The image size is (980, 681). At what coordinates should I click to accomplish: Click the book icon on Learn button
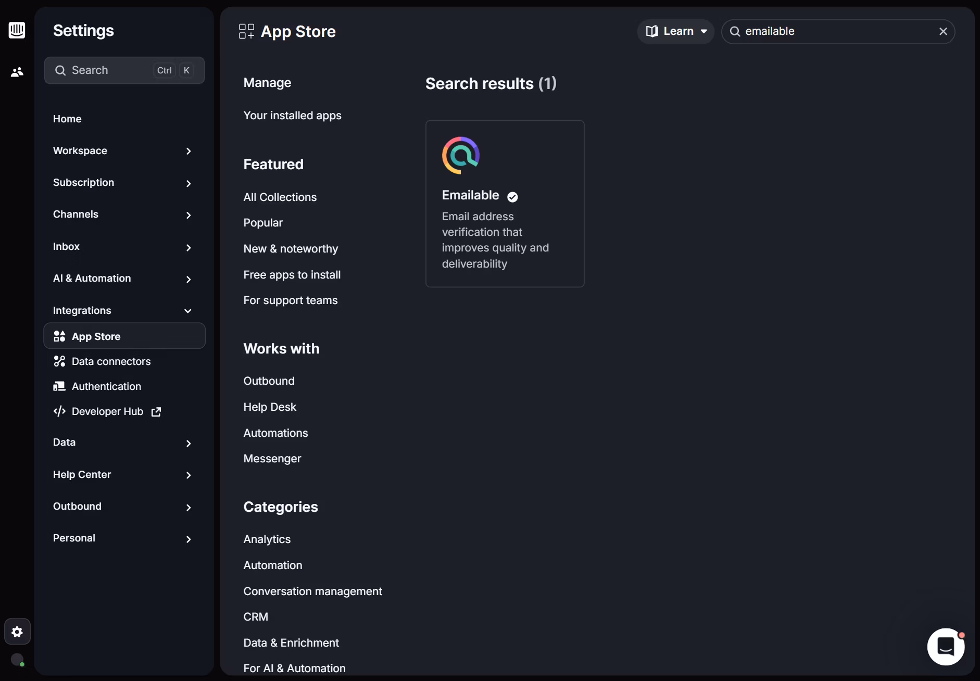[652, 31]
